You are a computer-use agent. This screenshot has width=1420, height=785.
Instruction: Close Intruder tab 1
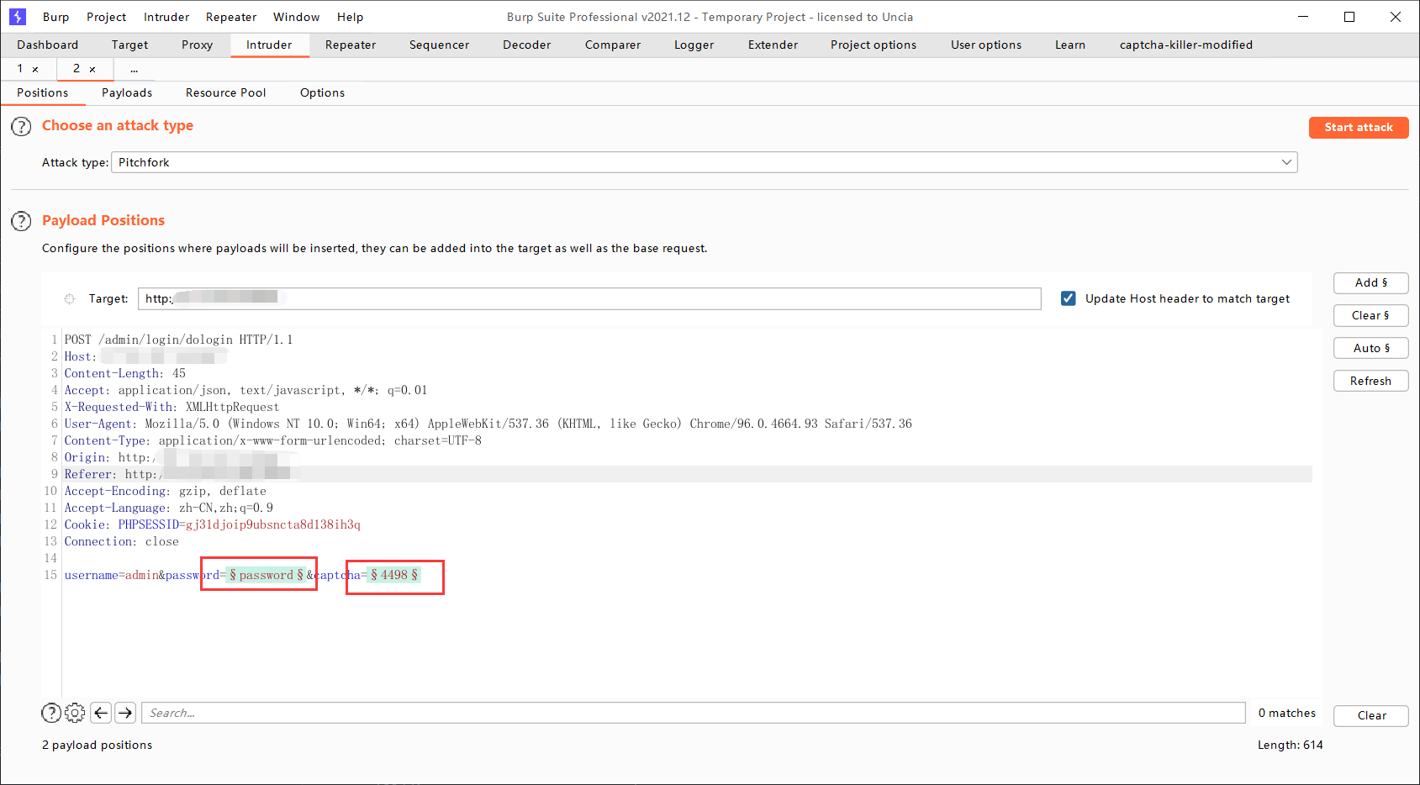35,69
